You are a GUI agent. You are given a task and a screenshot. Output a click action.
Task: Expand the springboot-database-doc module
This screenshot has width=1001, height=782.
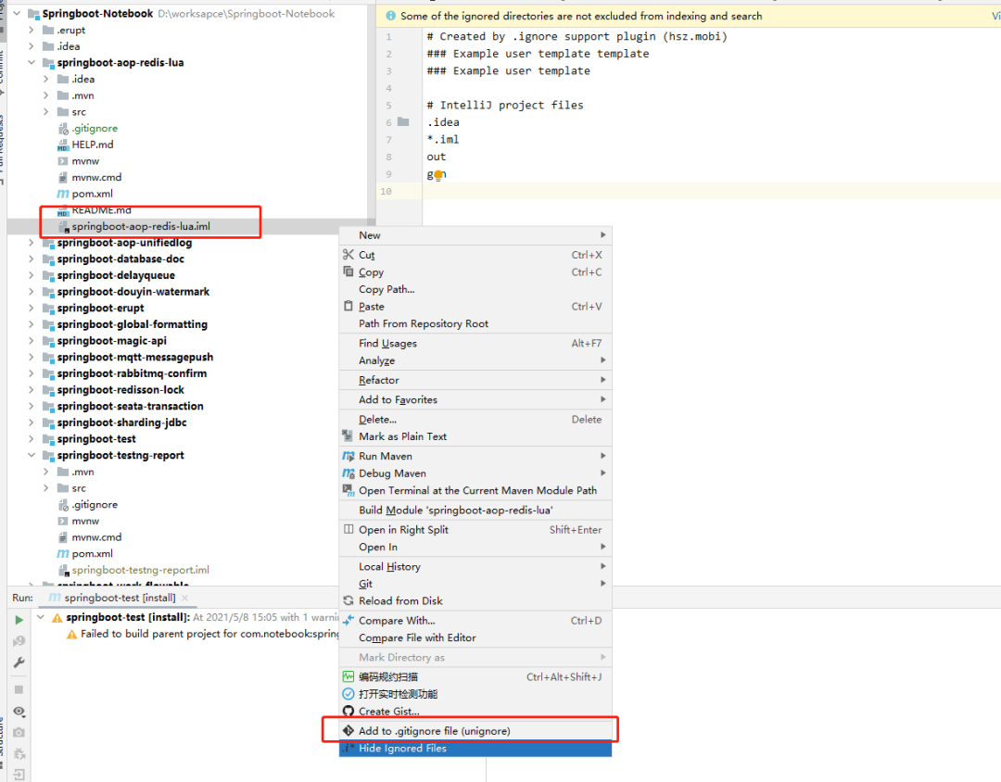tap(32, 259)
